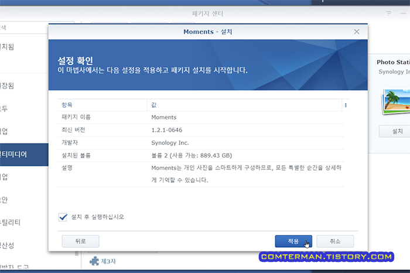Image resolution: width=410 pixels, height=273 pixels.
Task: Select the Synology Inc. developer value
Action: point(170,143)
